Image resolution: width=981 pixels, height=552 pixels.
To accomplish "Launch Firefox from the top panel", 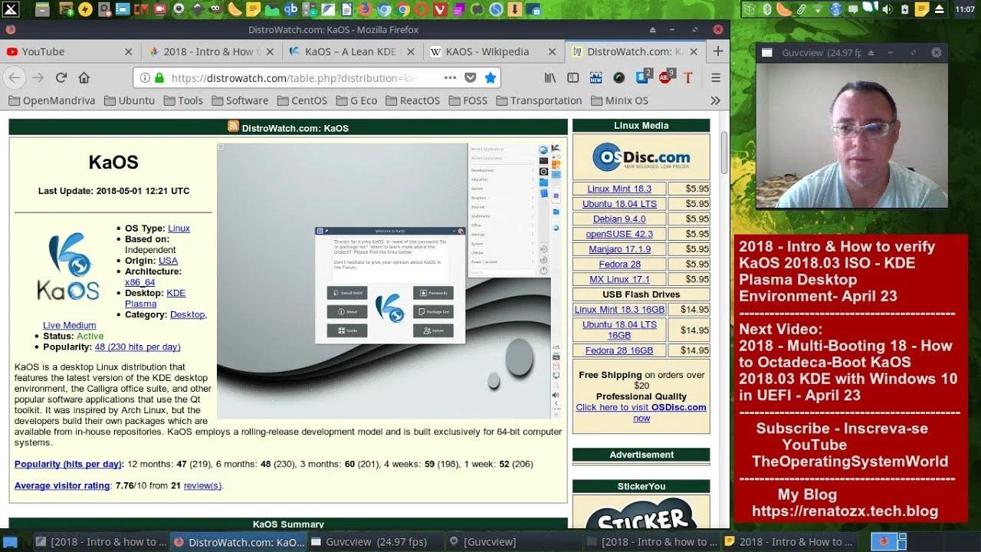I will 366,10.
